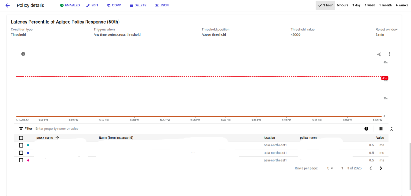Open the chart more options menu
Viewport: 411px width, 196px height.
389,54
